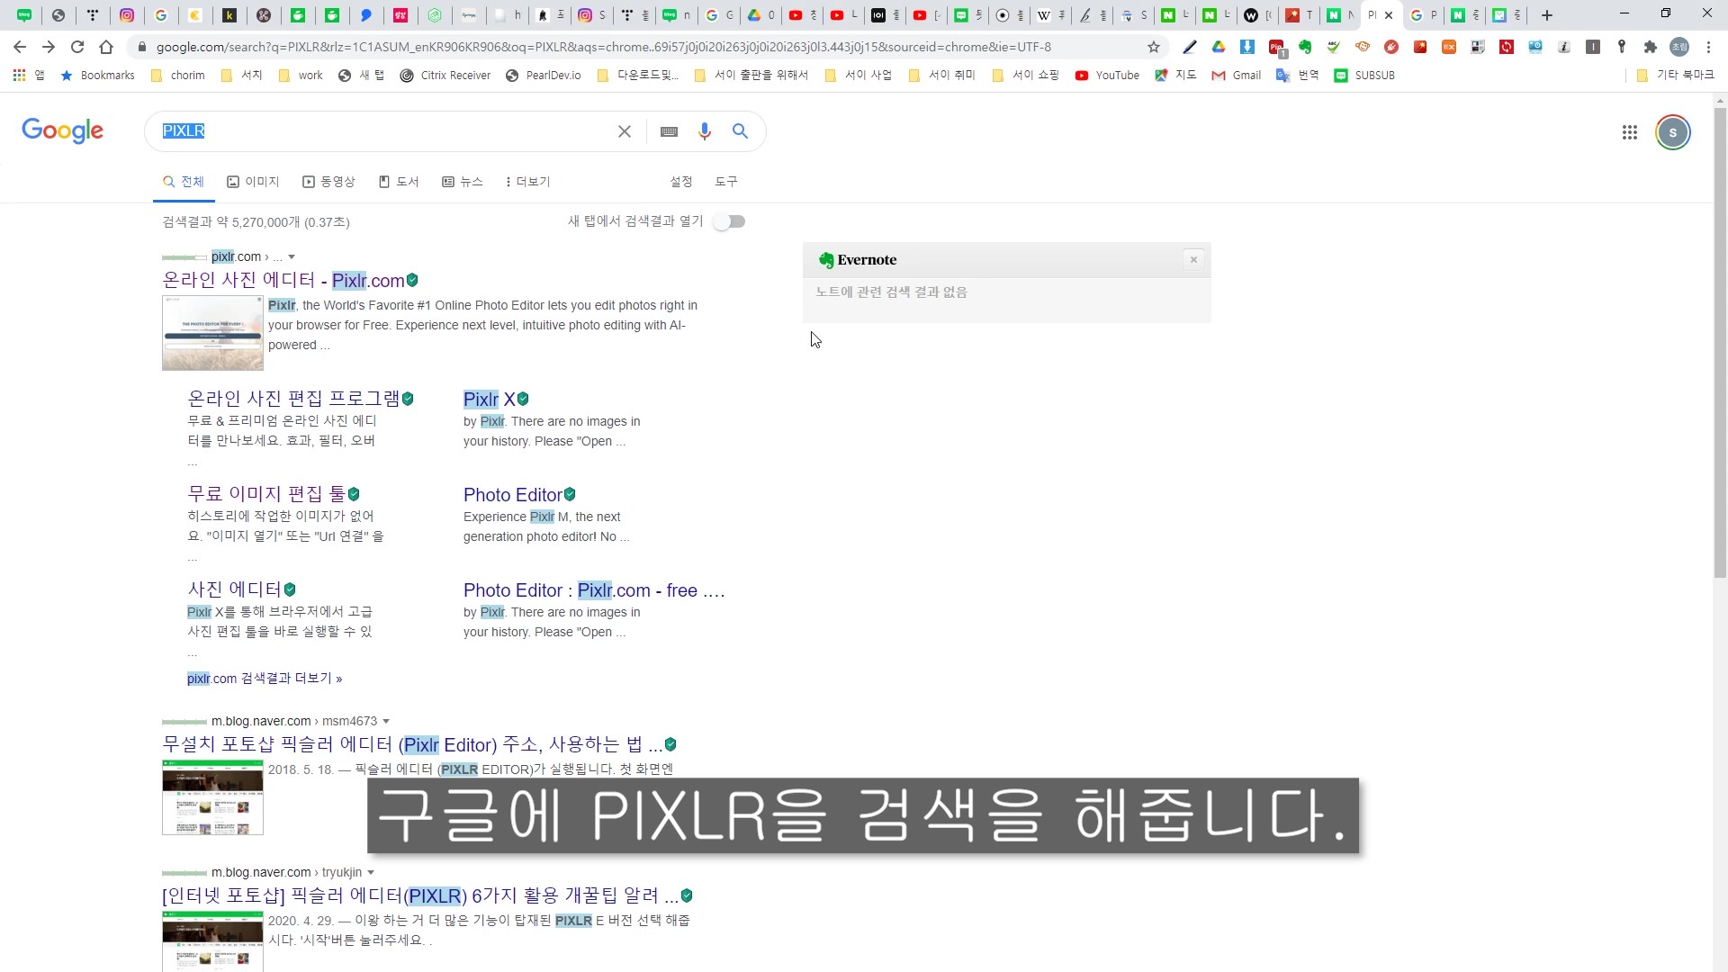Screen dimensions: 1728x972
Task: Open the Google apps grid
Action: point(1629,132)
